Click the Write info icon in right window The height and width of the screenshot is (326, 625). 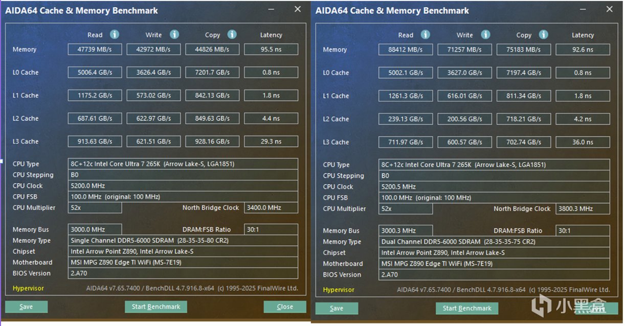point(485,34)
